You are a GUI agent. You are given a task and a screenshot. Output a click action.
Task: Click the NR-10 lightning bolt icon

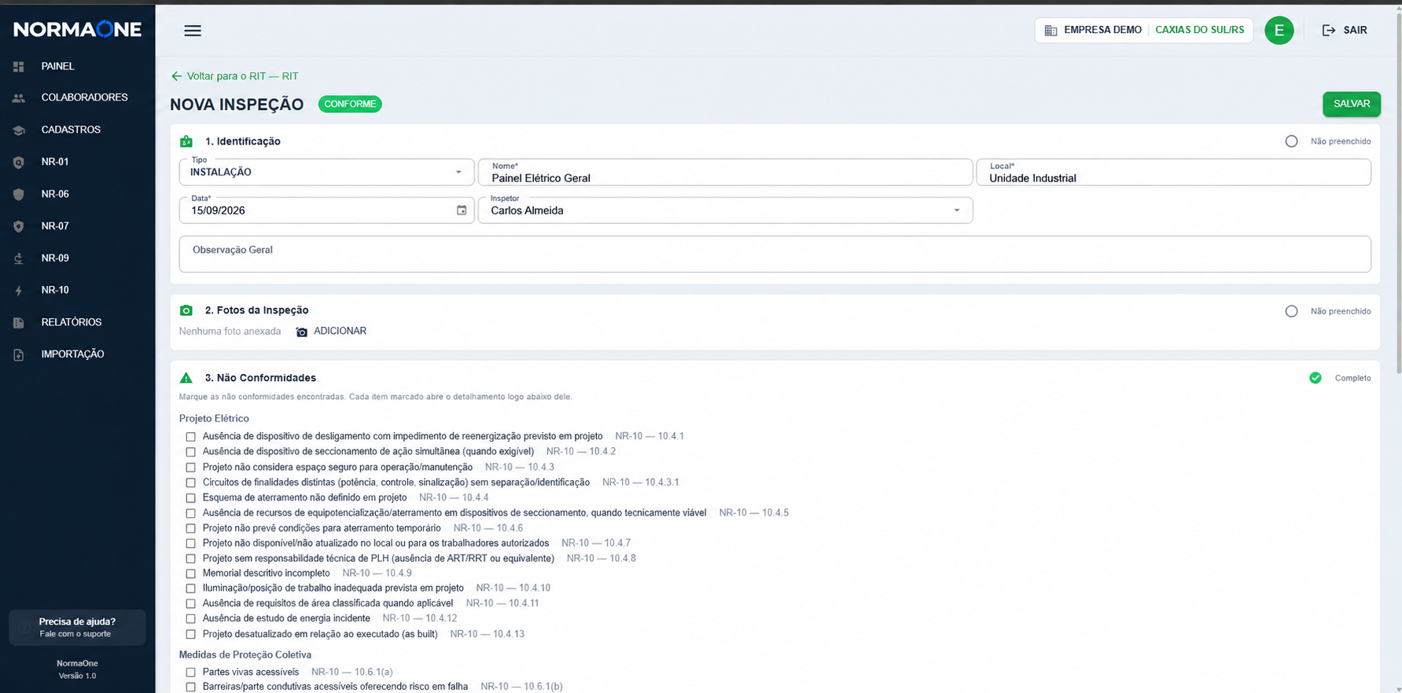click(x=19, y=291)
